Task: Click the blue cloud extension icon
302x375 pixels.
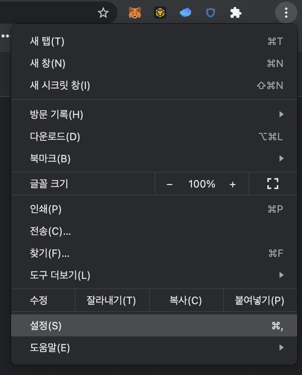Action: click(x=185, y=13)
